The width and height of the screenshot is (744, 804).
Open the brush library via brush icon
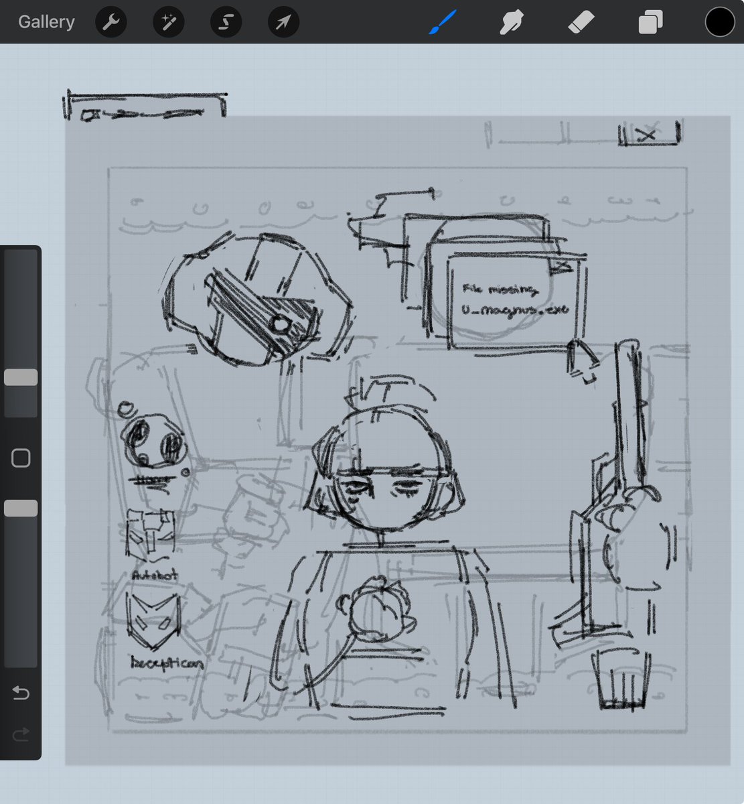click(x=443, y=21)
